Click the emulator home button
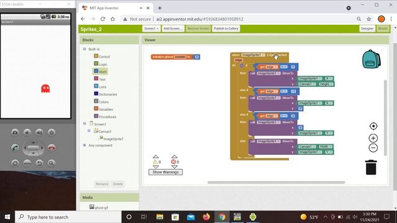Screen dimensions: 397x223 coord(15,163)
